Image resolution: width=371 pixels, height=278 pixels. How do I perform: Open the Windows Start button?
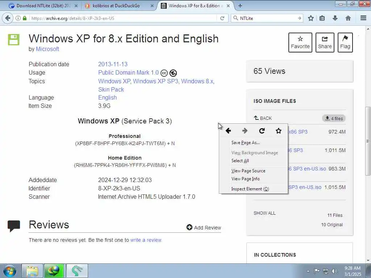[9, 271]
